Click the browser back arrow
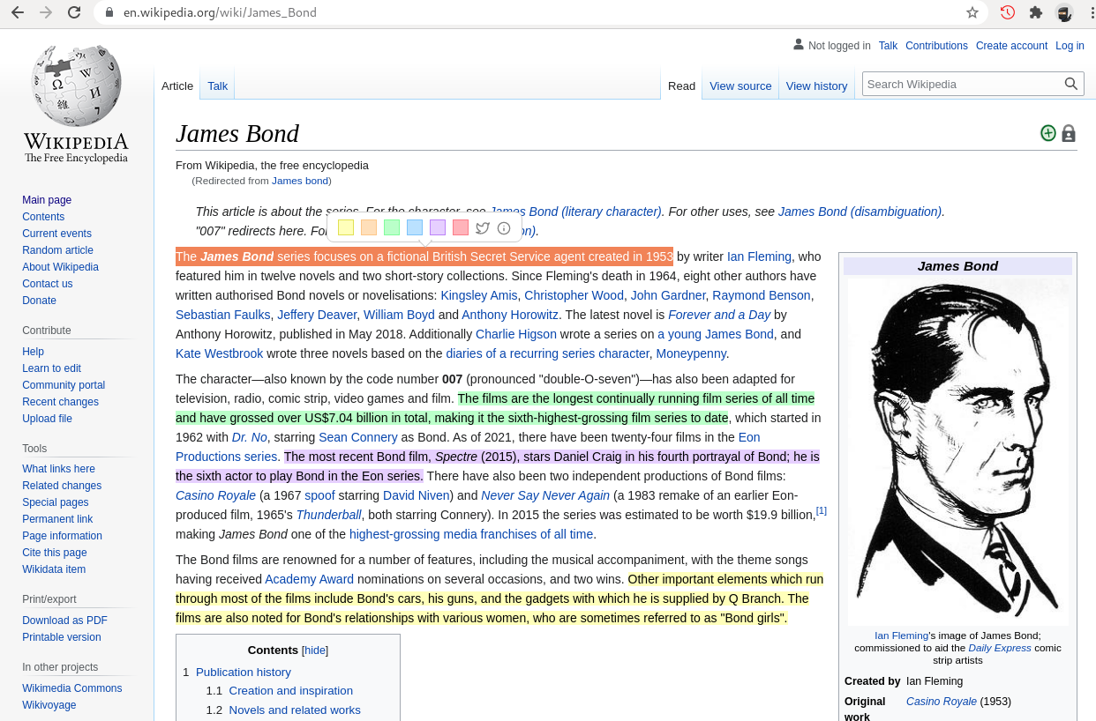 pos(18,12)
